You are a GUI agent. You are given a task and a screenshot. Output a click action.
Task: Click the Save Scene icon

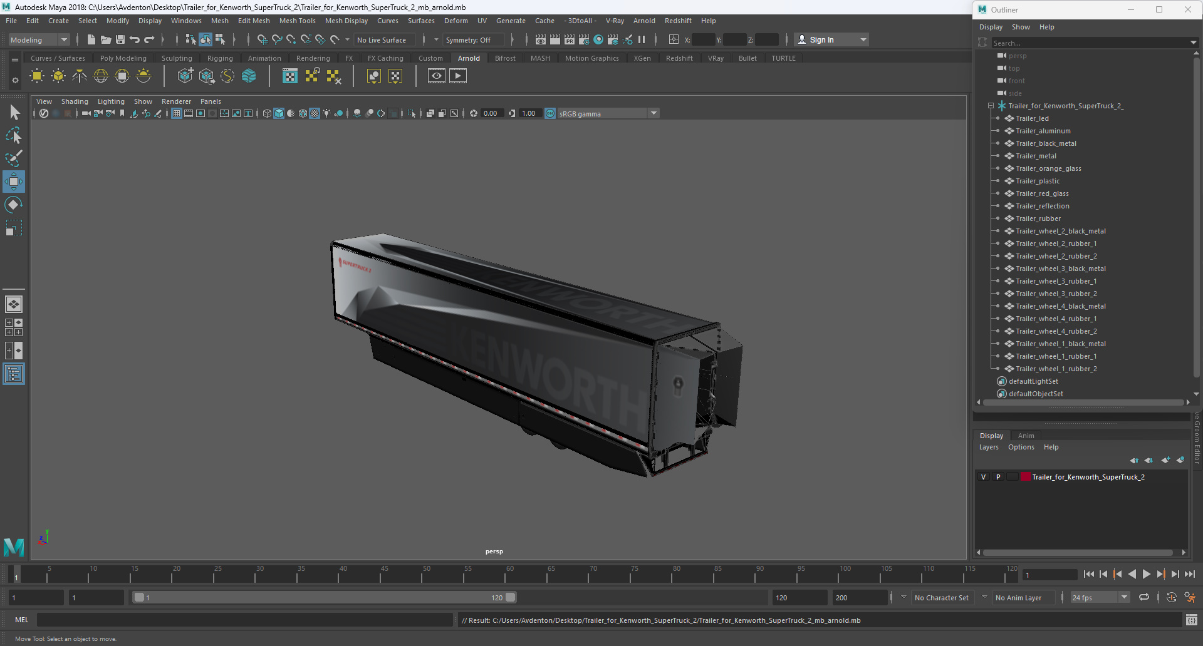[120, 39]
